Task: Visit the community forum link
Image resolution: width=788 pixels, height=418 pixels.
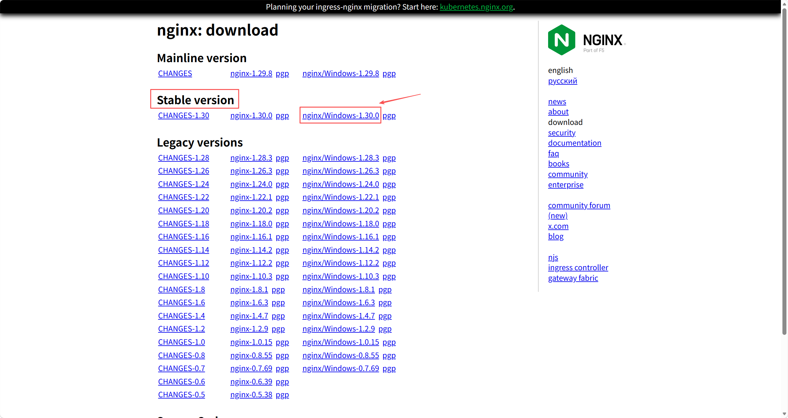Action: click(x=579, y=205)
